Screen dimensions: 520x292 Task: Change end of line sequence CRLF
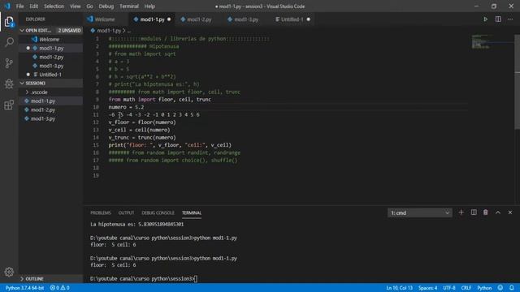[466, 288]
